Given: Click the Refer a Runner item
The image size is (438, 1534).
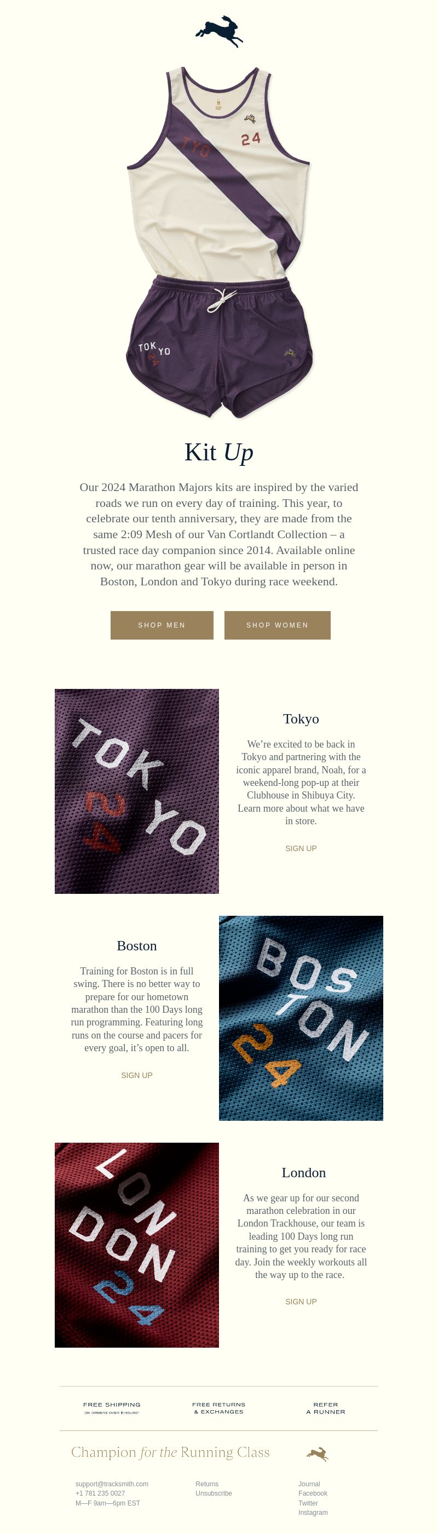Looking at the screenshot, I should click(x=326, y=1408).
